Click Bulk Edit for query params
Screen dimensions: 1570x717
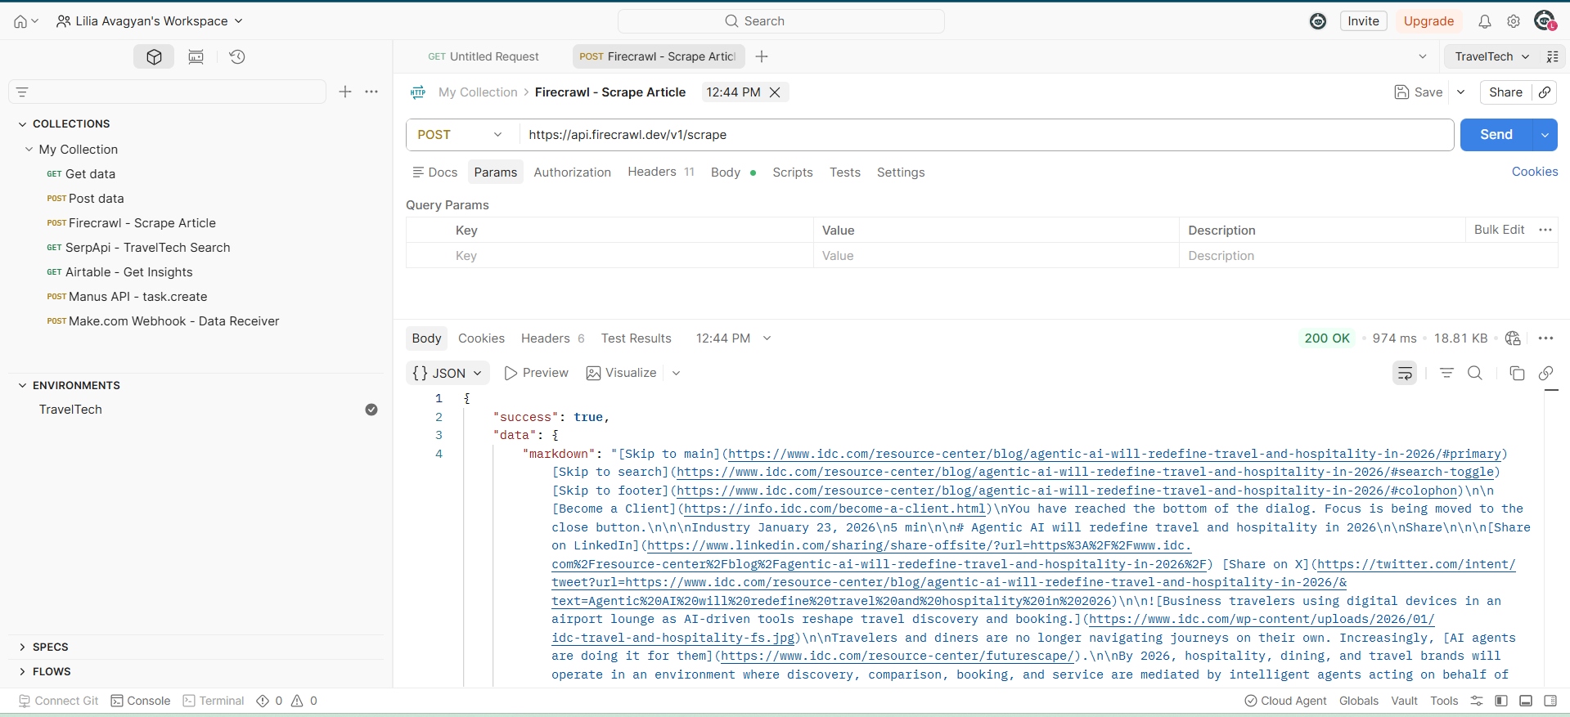(1499, 230)
